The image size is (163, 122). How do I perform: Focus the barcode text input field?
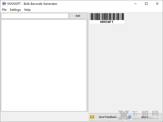coord(35,16)
